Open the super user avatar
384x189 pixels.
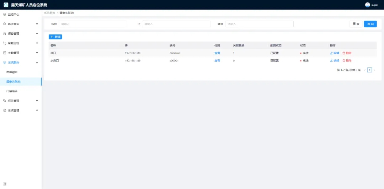pyautogui.click(x=367, y=5)
